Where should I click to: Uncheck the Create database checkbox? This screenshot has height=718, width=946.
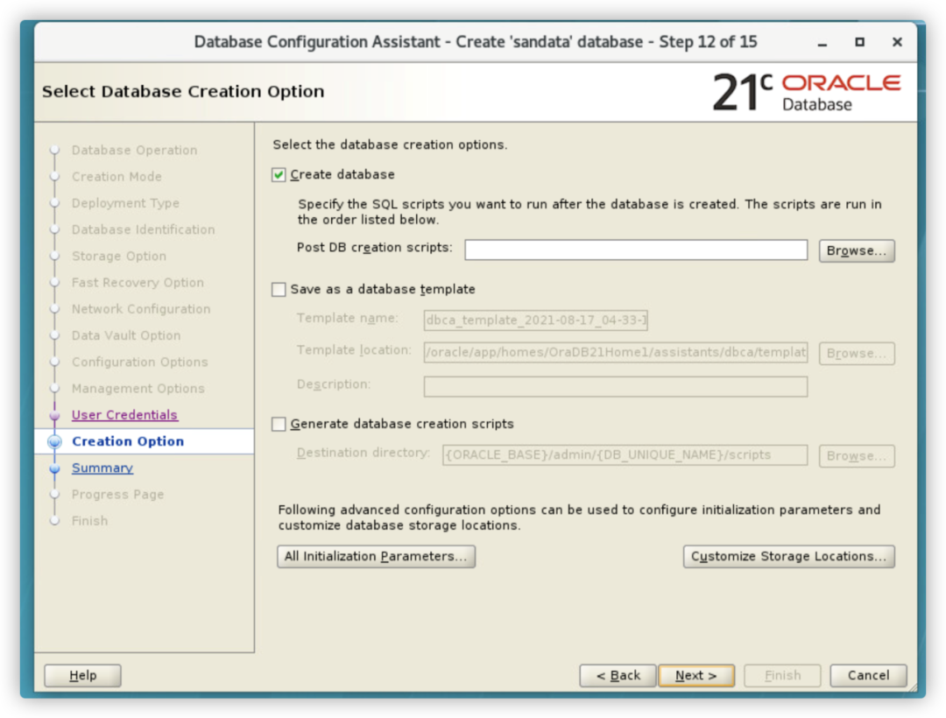click(279, 175)
